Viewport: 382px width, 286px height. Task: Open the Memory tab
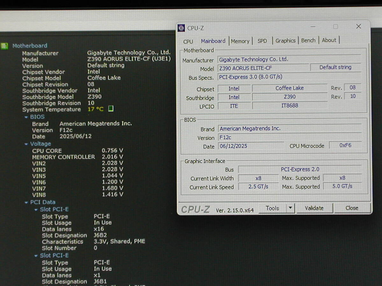(240, 41)
